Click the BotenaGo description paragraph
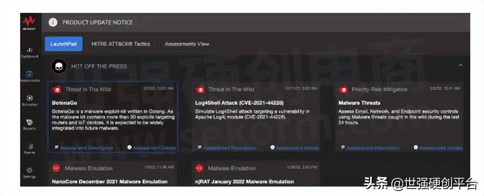The image size is (484, 196). tap(114, 120)
